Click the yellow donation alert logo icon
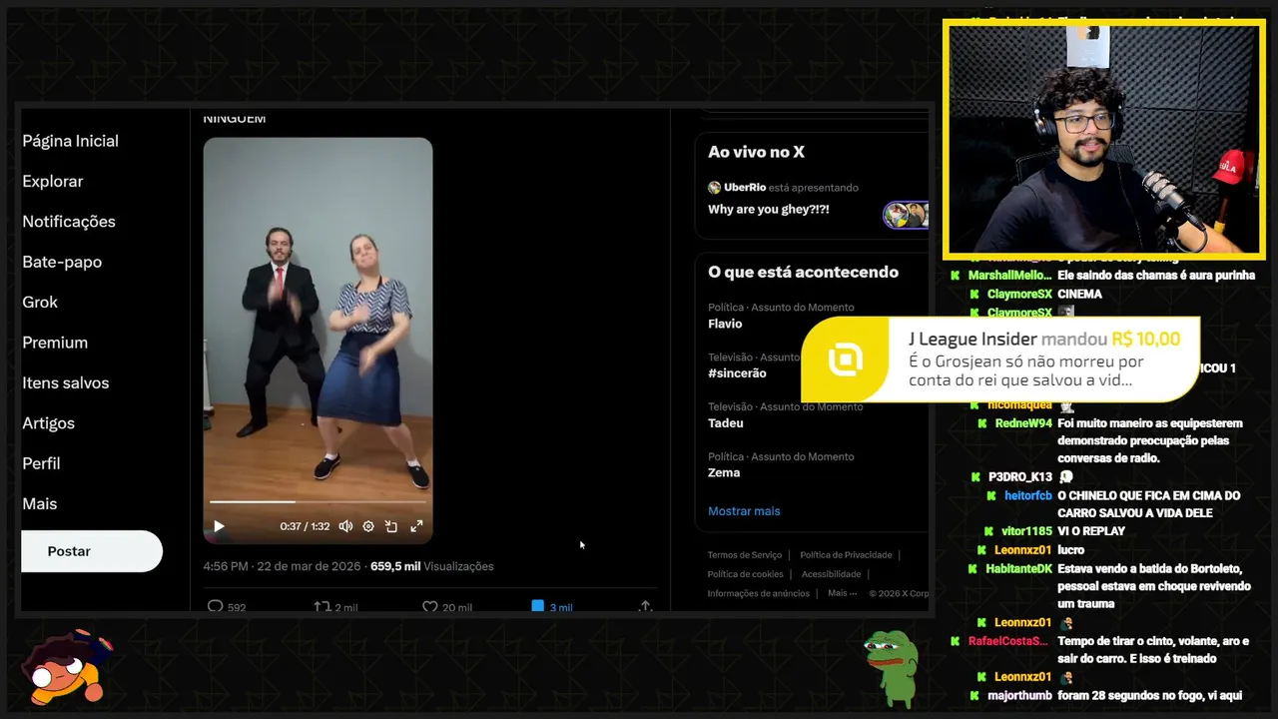Image resolution: width=1278 pixels, height=719 pixels. point(846,360)
